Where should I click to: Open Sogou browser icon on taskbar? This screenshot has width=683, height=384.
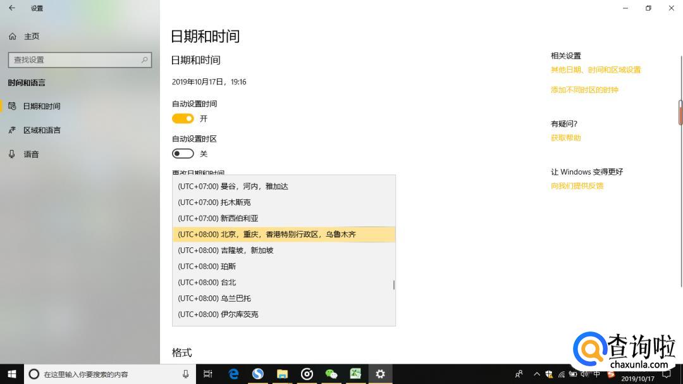(258, 374)
